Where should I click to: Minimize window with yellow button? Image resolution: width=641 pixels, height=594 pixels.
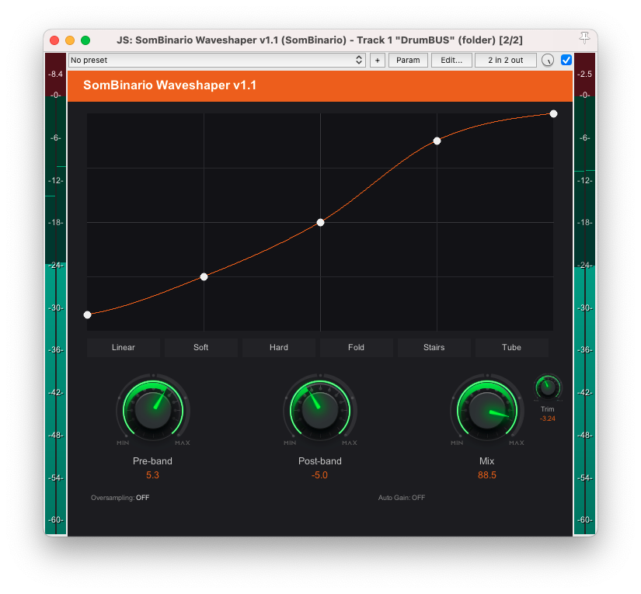[x=70, y=40]
